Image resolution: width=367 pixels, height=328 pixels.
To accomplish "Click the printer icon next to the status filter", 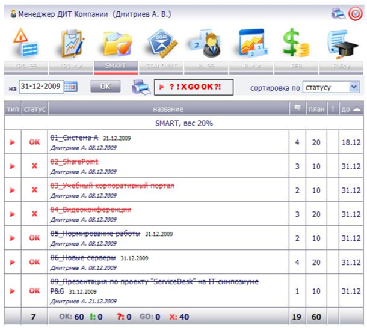I will coord(141,87).
